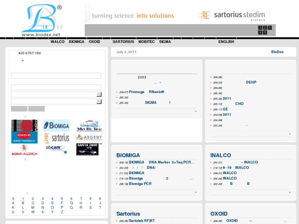Viewport: 299px width, 224px height.
Task: Click the BIOMIGA section heading
Action: [128, 155]
